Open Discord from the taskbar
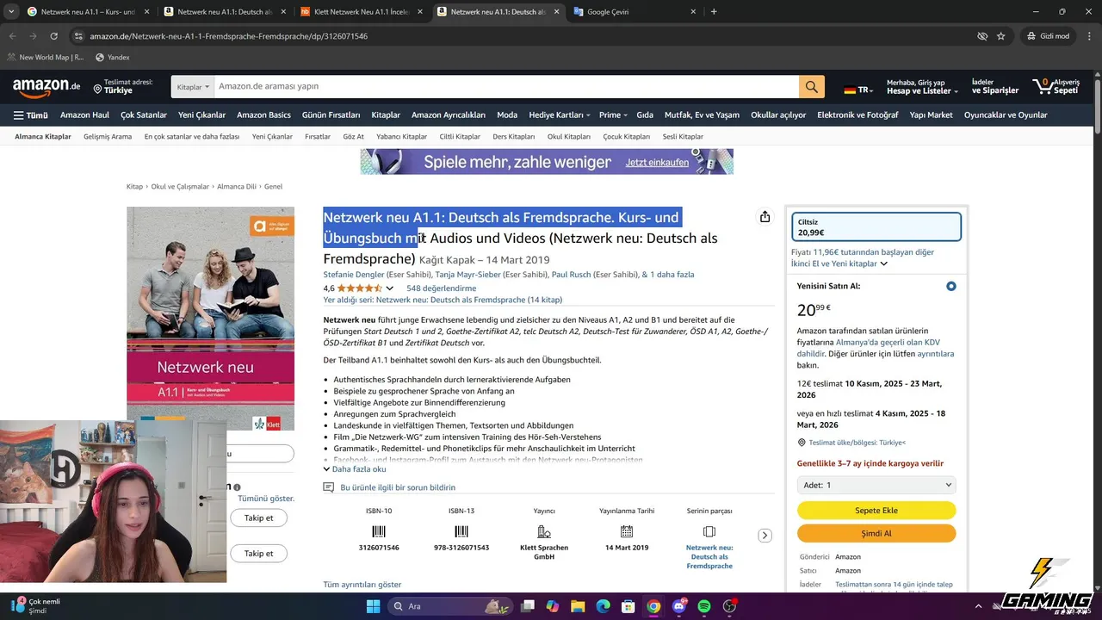 click(x=678, y=606)
